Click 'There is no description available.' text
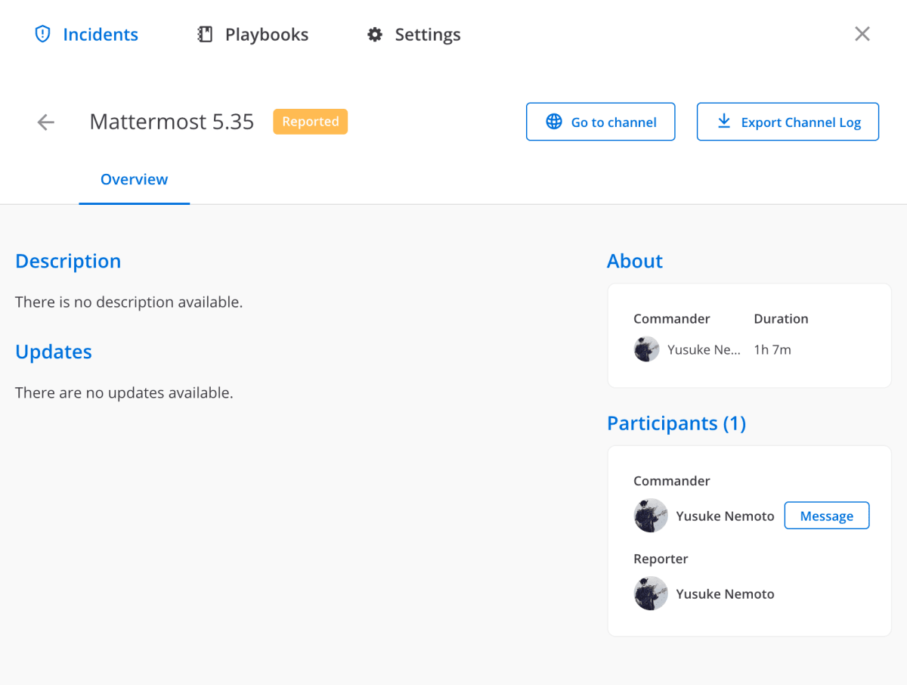 point(129,302)
